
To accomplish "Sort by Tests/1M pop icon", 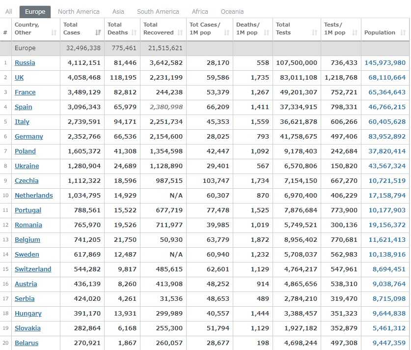I will click(x=355, y=33).
